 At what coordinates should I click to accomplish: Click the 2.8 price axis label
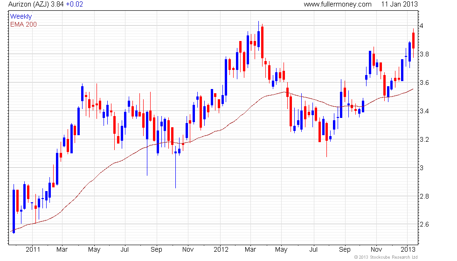click(x=424, y=196)
